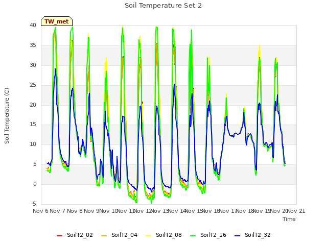Viewport: 327px width, 245px height.
Task: Click the y-axis tick value 35
Action: pyautogui.click(x=33, y=45)
